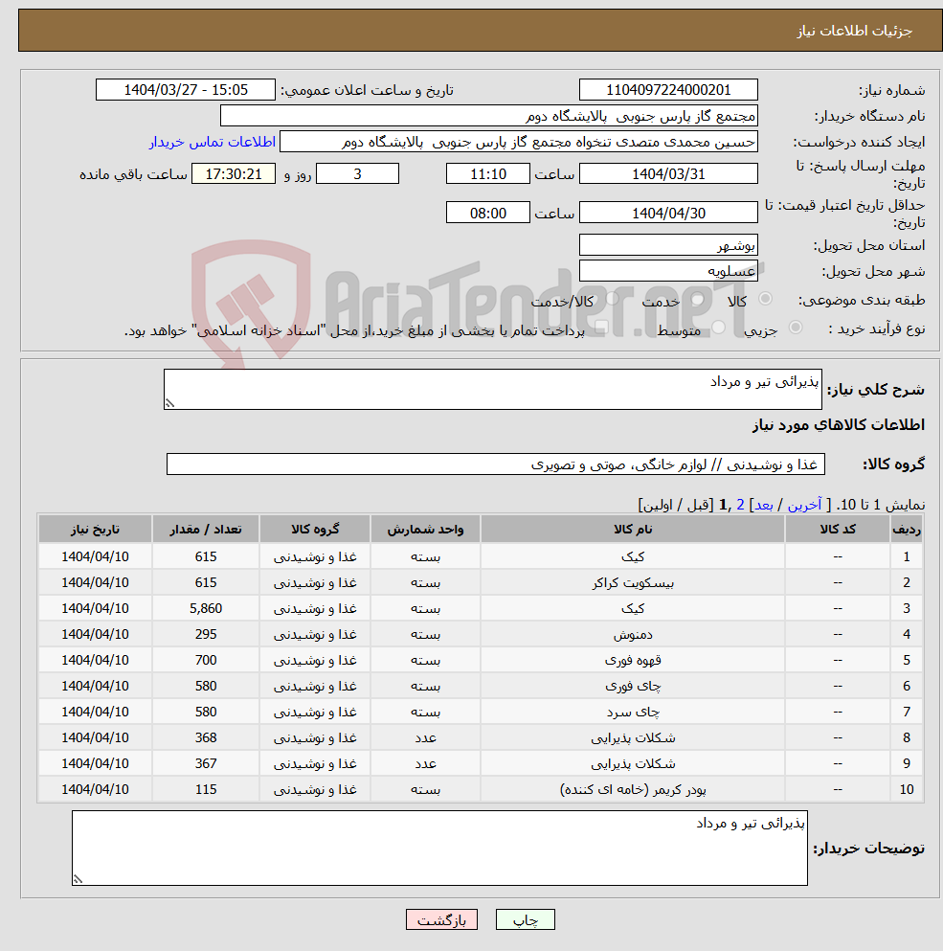The image size is (943, 951).
Task: Click the resize arrow icon in شرح کلی نیاز box
Action: click(x=169, y=399)
